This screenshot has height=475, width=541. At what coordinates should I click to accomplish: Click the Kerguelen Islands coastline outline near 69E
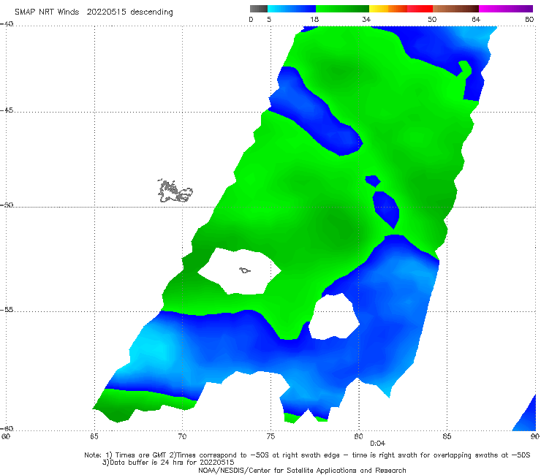click(175, 191)
